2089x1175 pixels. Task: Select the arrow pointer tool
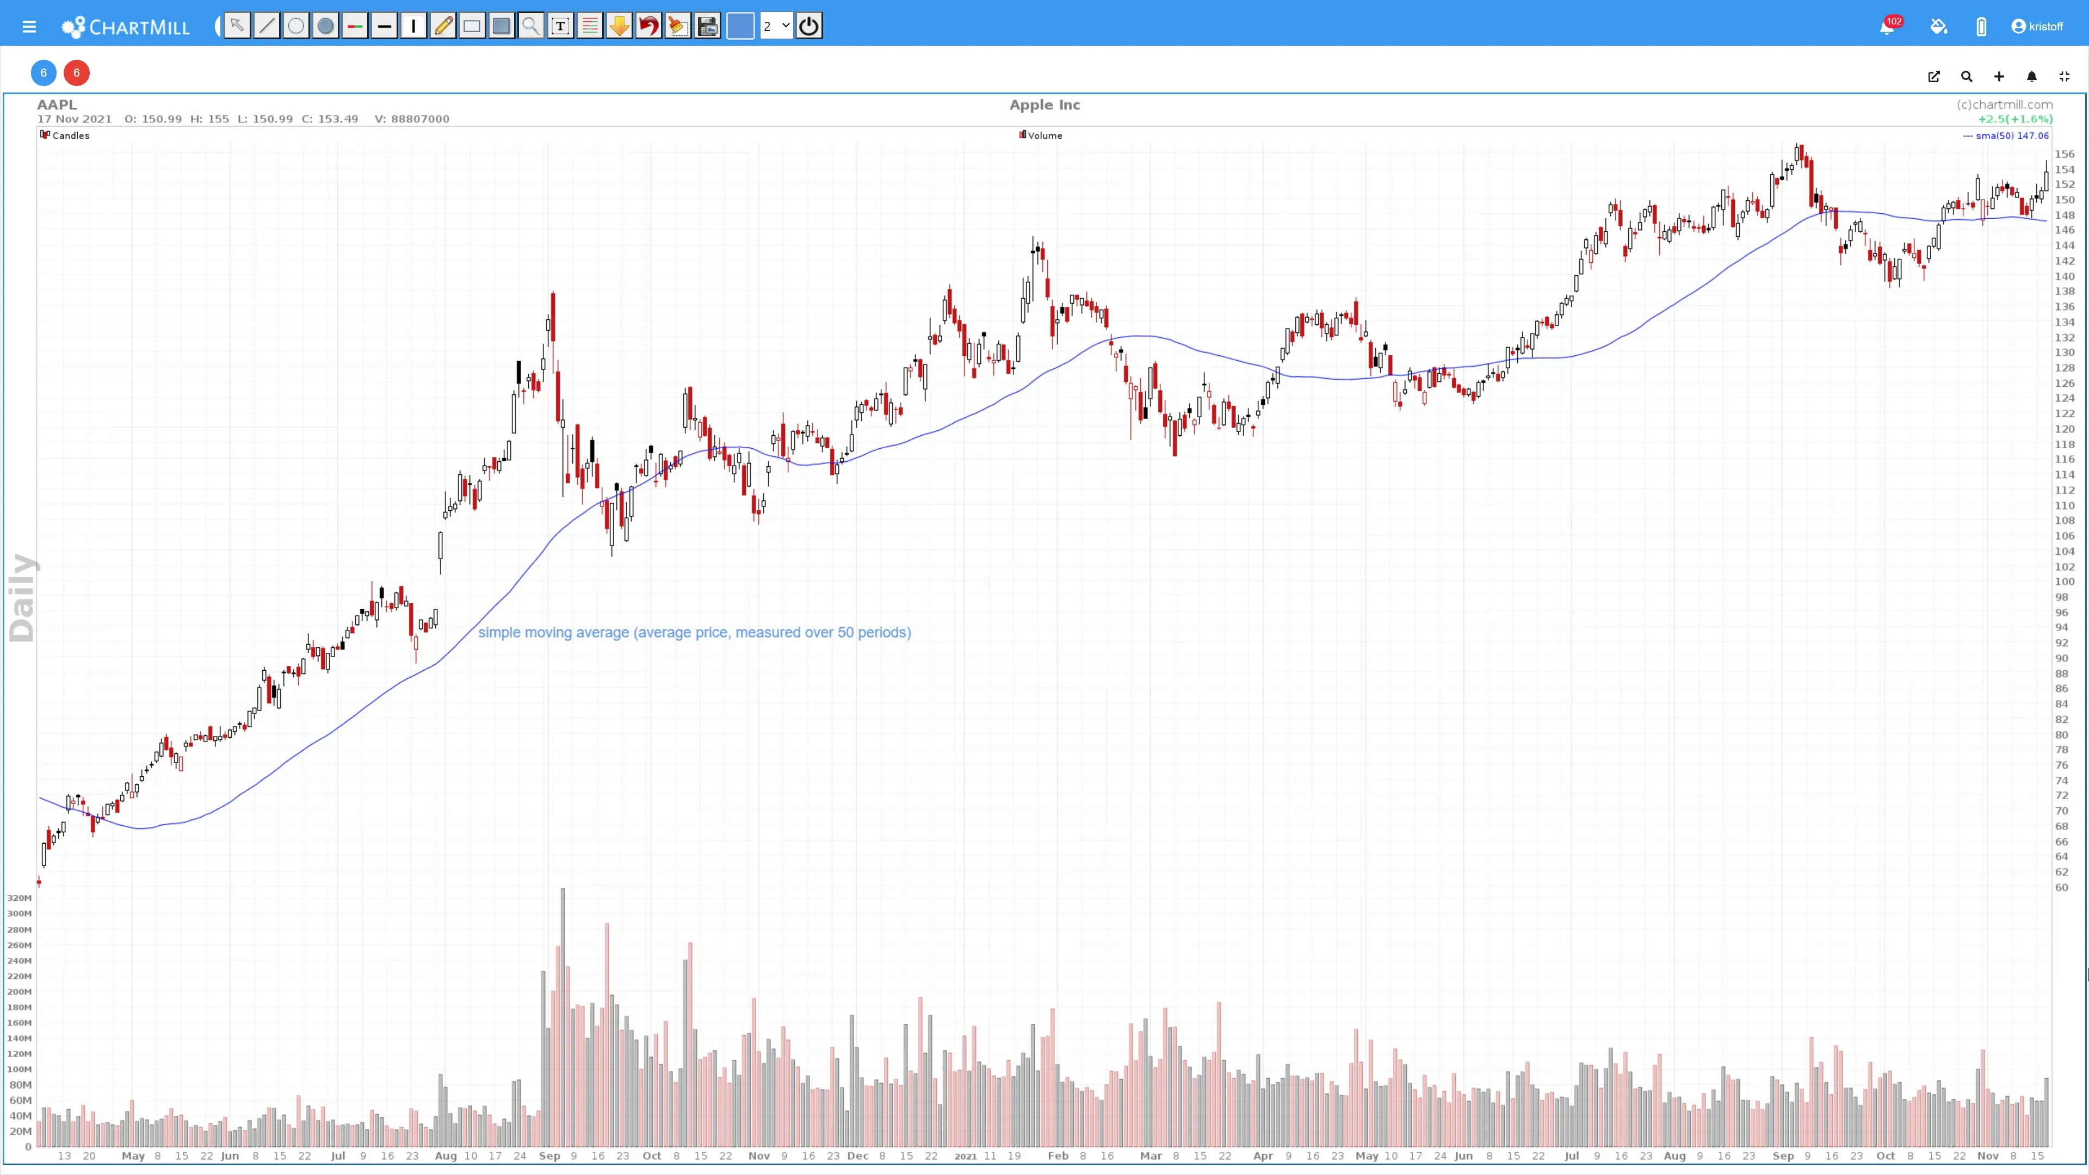pyautogui.click(x=237, y=26)
